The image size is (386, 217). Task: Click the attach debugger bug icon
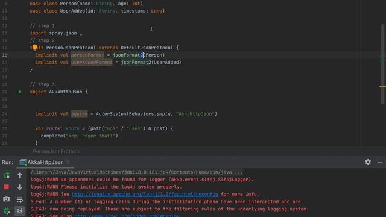coord(7,210)
